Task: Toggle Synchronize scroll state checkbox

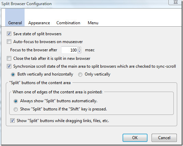Action: pos(9,66)
